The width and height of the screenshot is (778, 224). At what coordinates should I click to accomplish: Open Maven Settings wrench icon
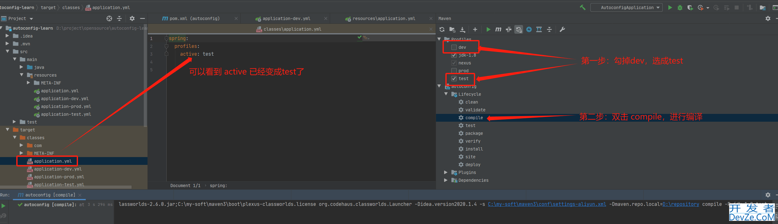[x=563, y=29]
